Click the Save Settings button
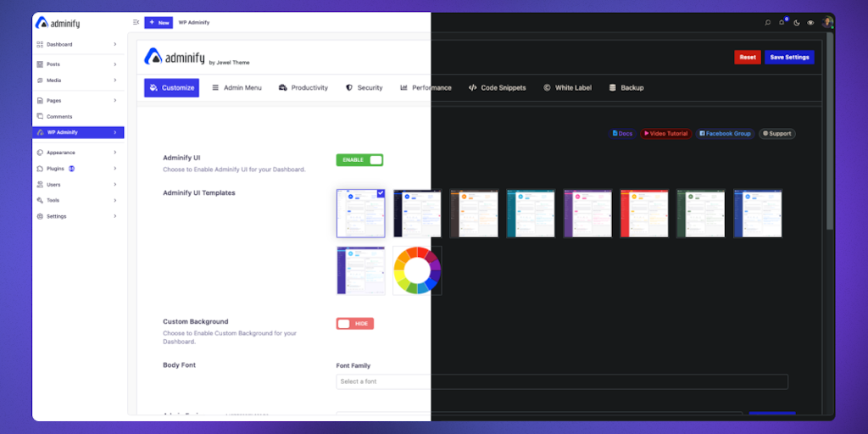The width and height of the screenshot is (868, 434). [x=789, y=57]
